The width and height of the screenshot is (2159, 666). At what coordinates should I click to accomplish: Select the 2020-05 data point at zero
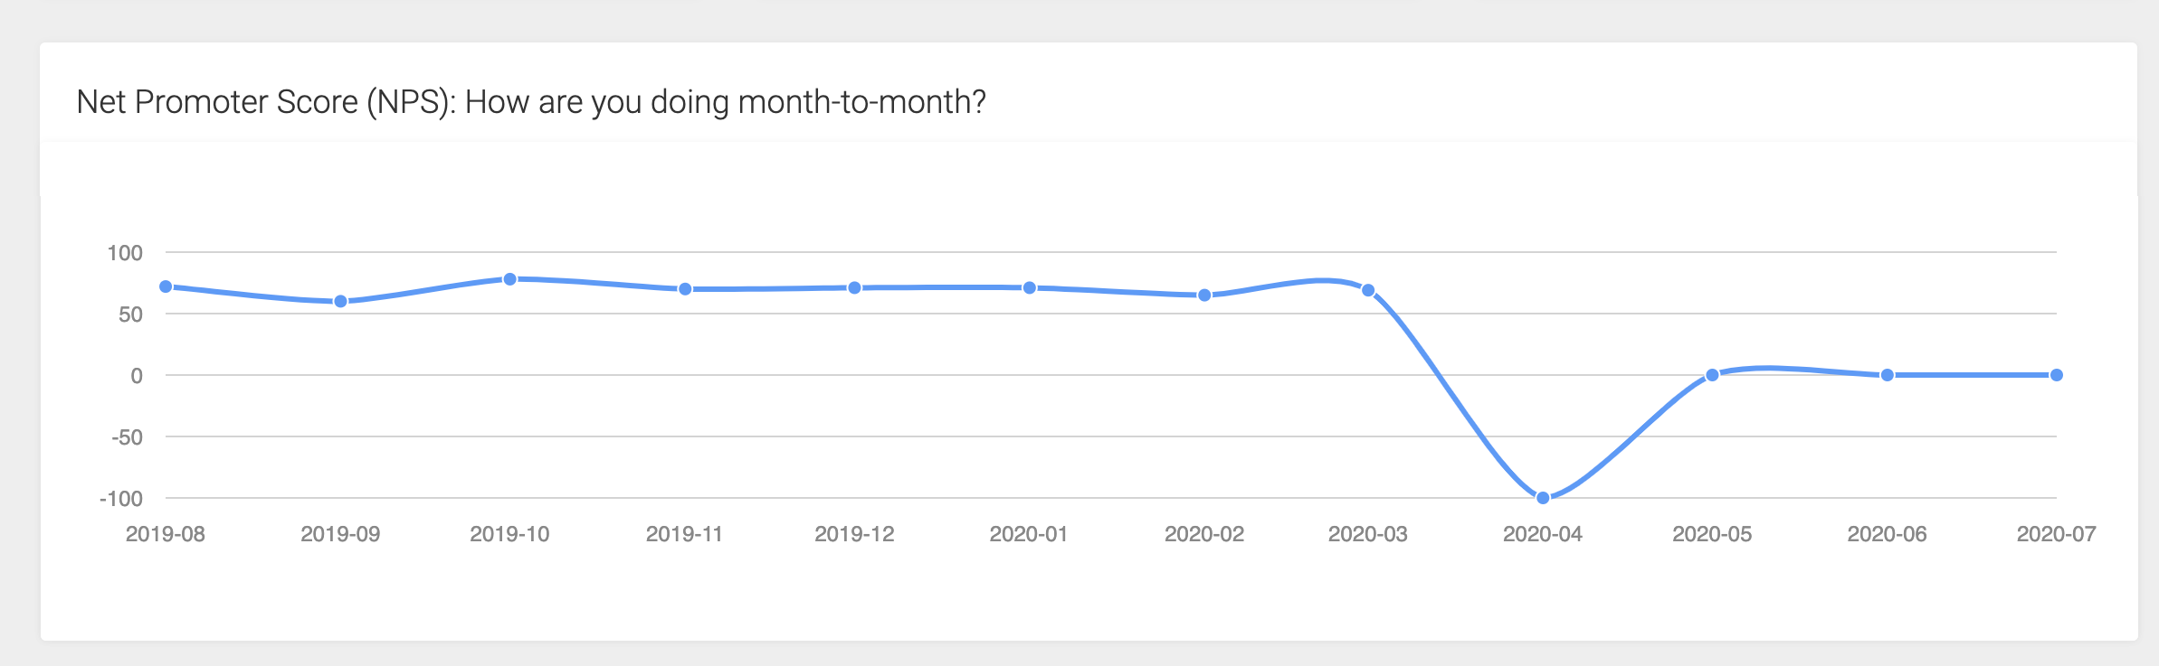click(x=1712, y=375)
